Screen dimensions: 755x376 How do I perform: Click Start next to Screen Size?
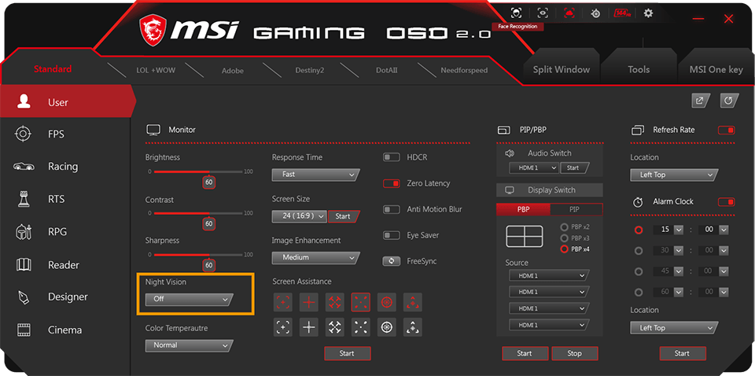(343, 216)
